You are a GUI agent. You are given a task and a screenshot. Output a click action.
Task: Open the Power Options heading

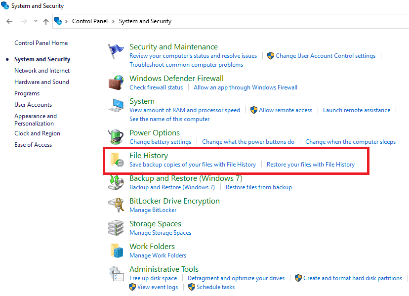coord(155,133)
